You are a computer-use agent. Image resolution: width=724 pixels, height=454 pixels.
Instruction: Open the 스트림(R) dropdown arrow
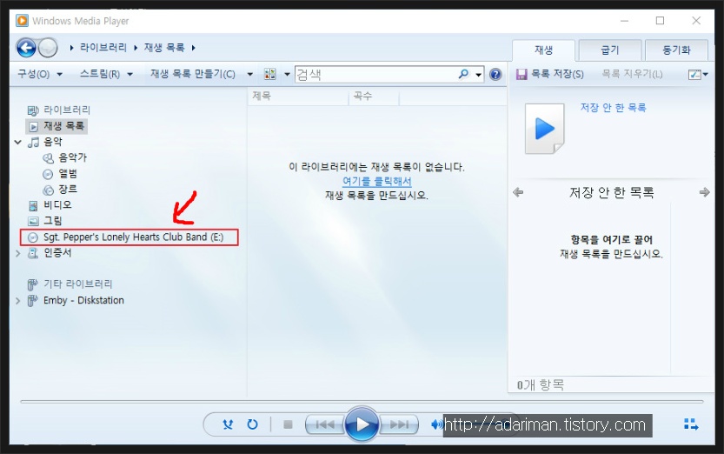click(x=130, y=74)
